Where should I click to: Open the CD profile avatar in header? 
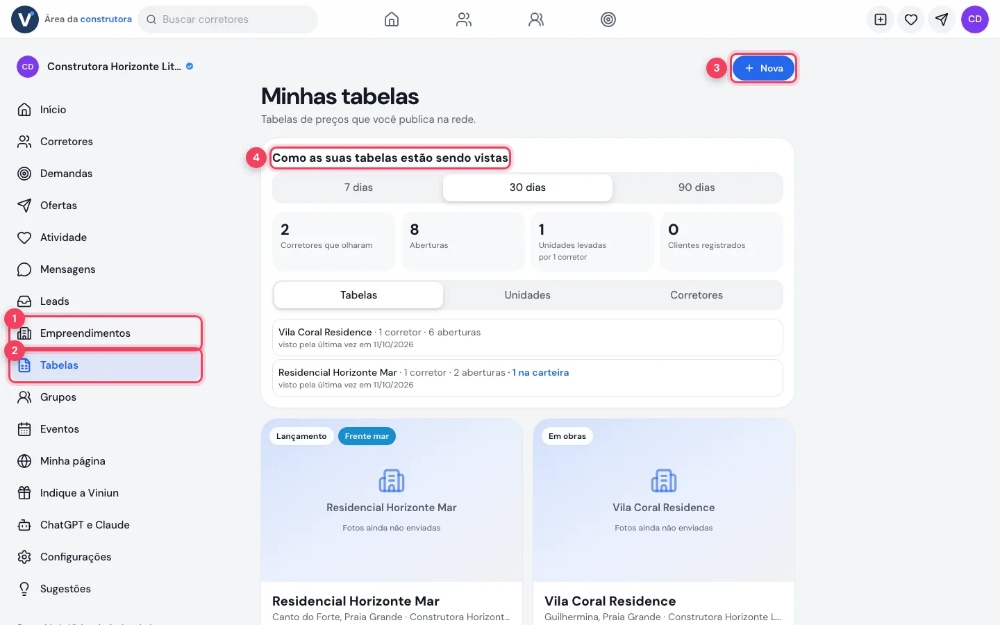pyautogui.click(x=975, y=19)
